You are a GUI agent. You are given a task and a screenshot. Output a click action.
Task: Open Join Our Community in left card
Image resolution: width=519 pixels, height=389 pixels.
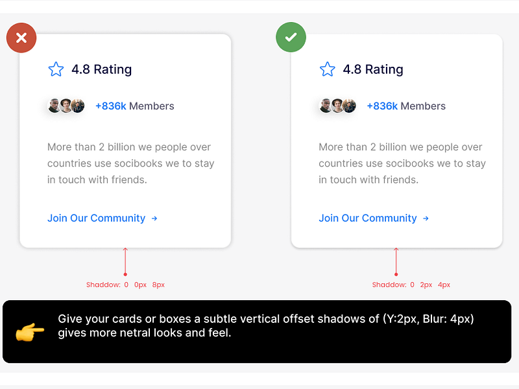pyautogui.click(x=96, y=218)
